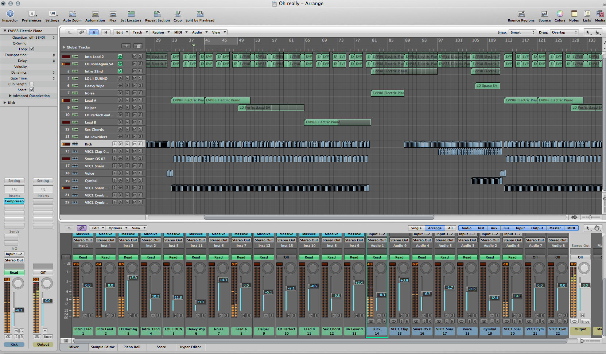Click the Compresso insert slot

pos(14,201)
